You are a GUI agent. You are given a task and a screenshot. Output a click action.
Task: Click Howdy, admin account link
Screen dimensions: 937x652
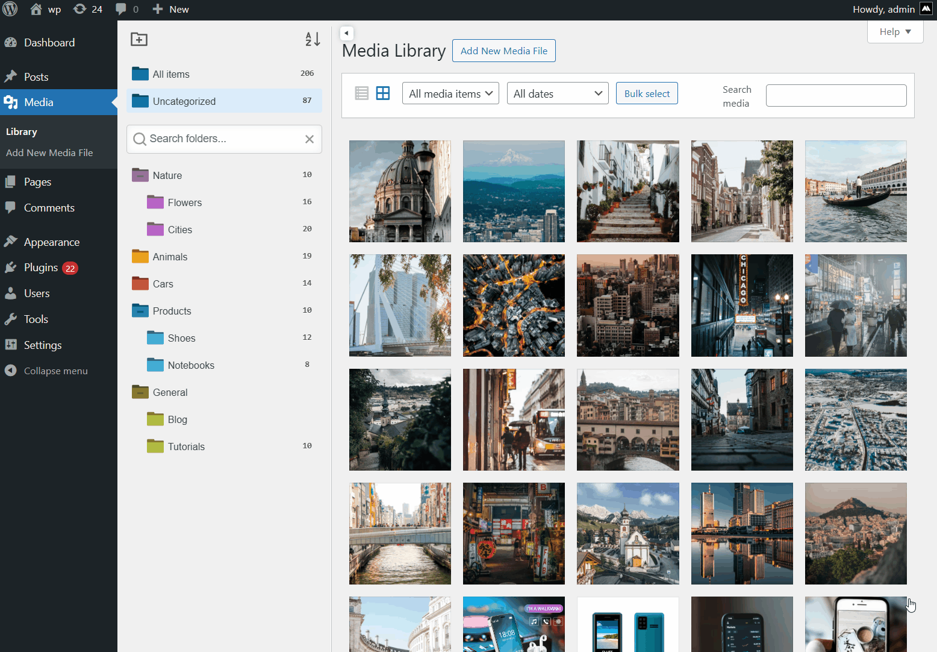click(x=883, y=9)
